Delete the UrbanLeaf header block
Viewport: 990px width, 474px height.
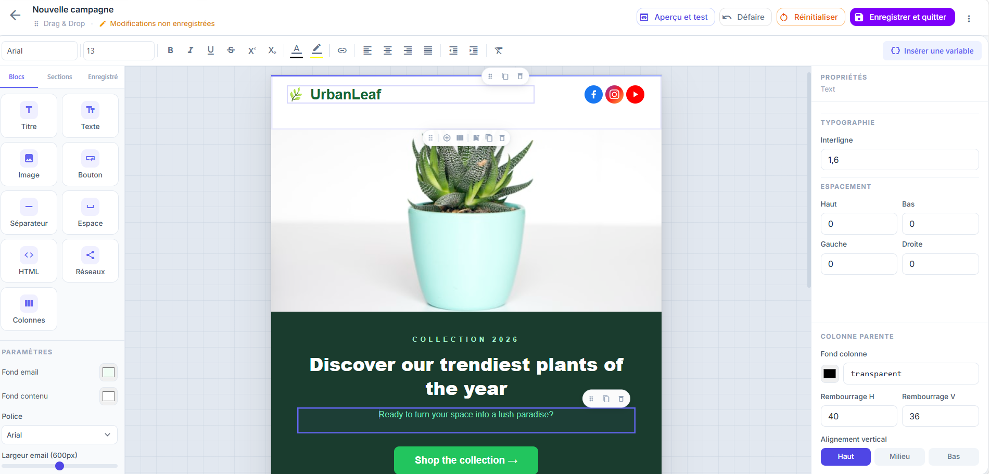pos(520,76)
